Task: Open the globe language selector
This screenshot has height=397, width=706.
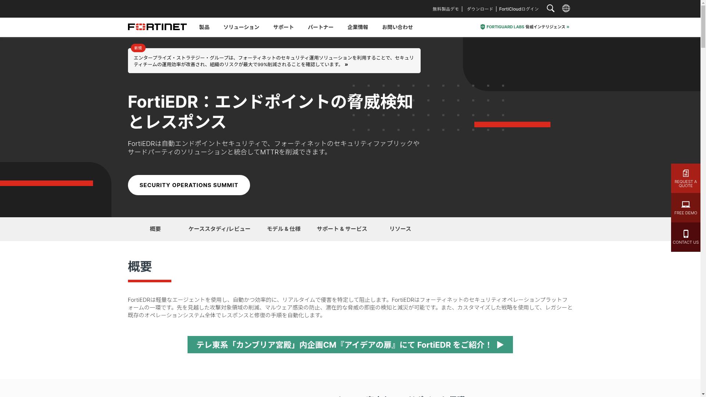Action: (x=566, y=8)
